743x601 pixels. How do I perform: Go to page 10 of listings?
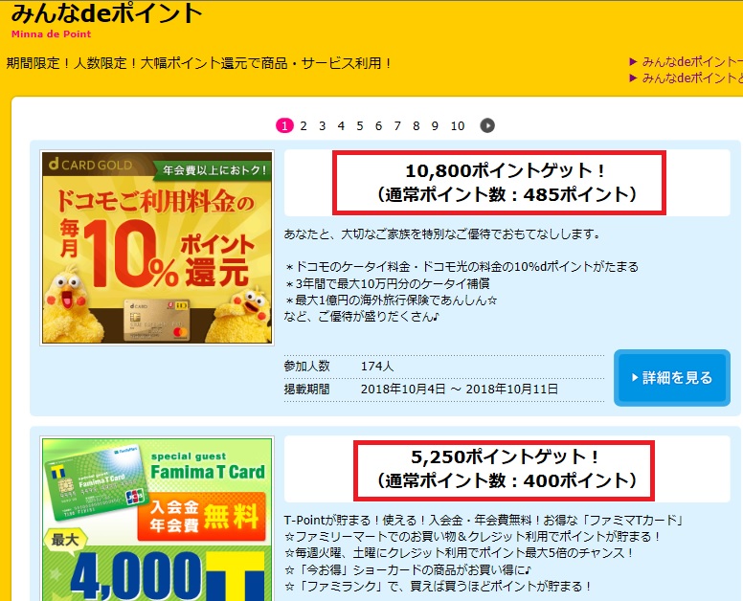click(458, 126)
